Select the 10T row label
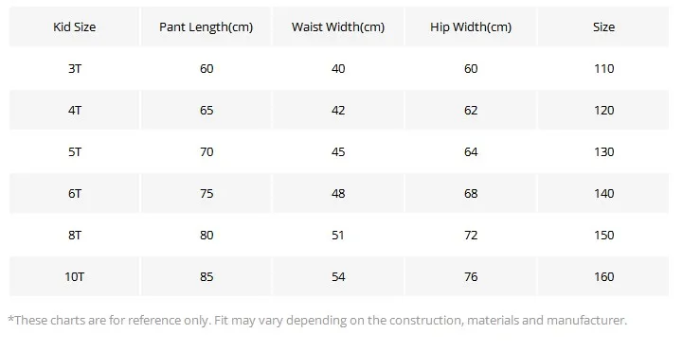683x351 pixels. click(75, 277)
